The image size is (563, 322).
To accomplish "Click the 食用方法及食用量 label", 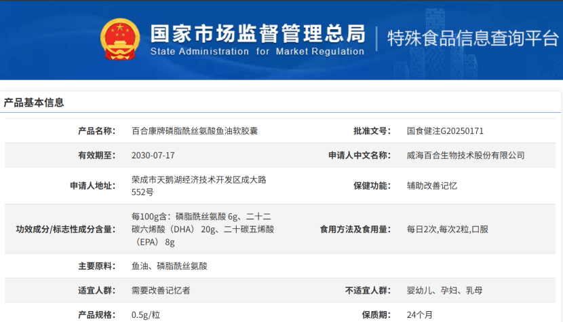I will point(355,229).
